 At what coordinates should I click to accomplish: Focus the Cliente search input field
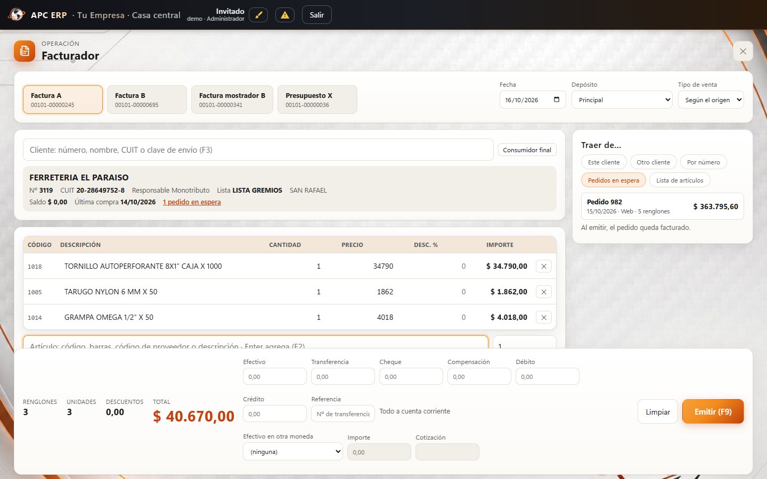[258, 150]
